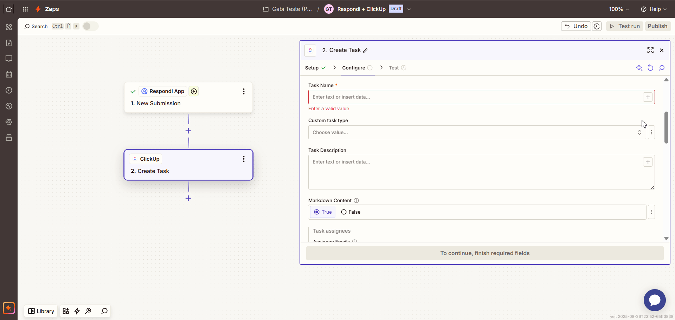
Task: Click the Respondi + ClickUp zap title
Action: pyautogui.click(x=361, y=9)
